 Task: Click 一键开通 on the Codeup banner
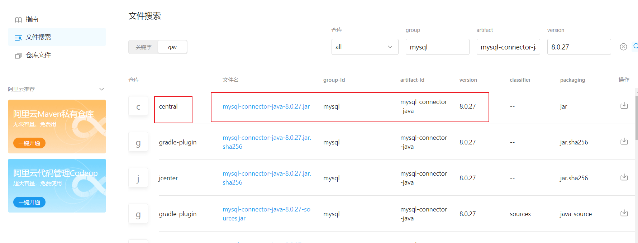(29, 202)
